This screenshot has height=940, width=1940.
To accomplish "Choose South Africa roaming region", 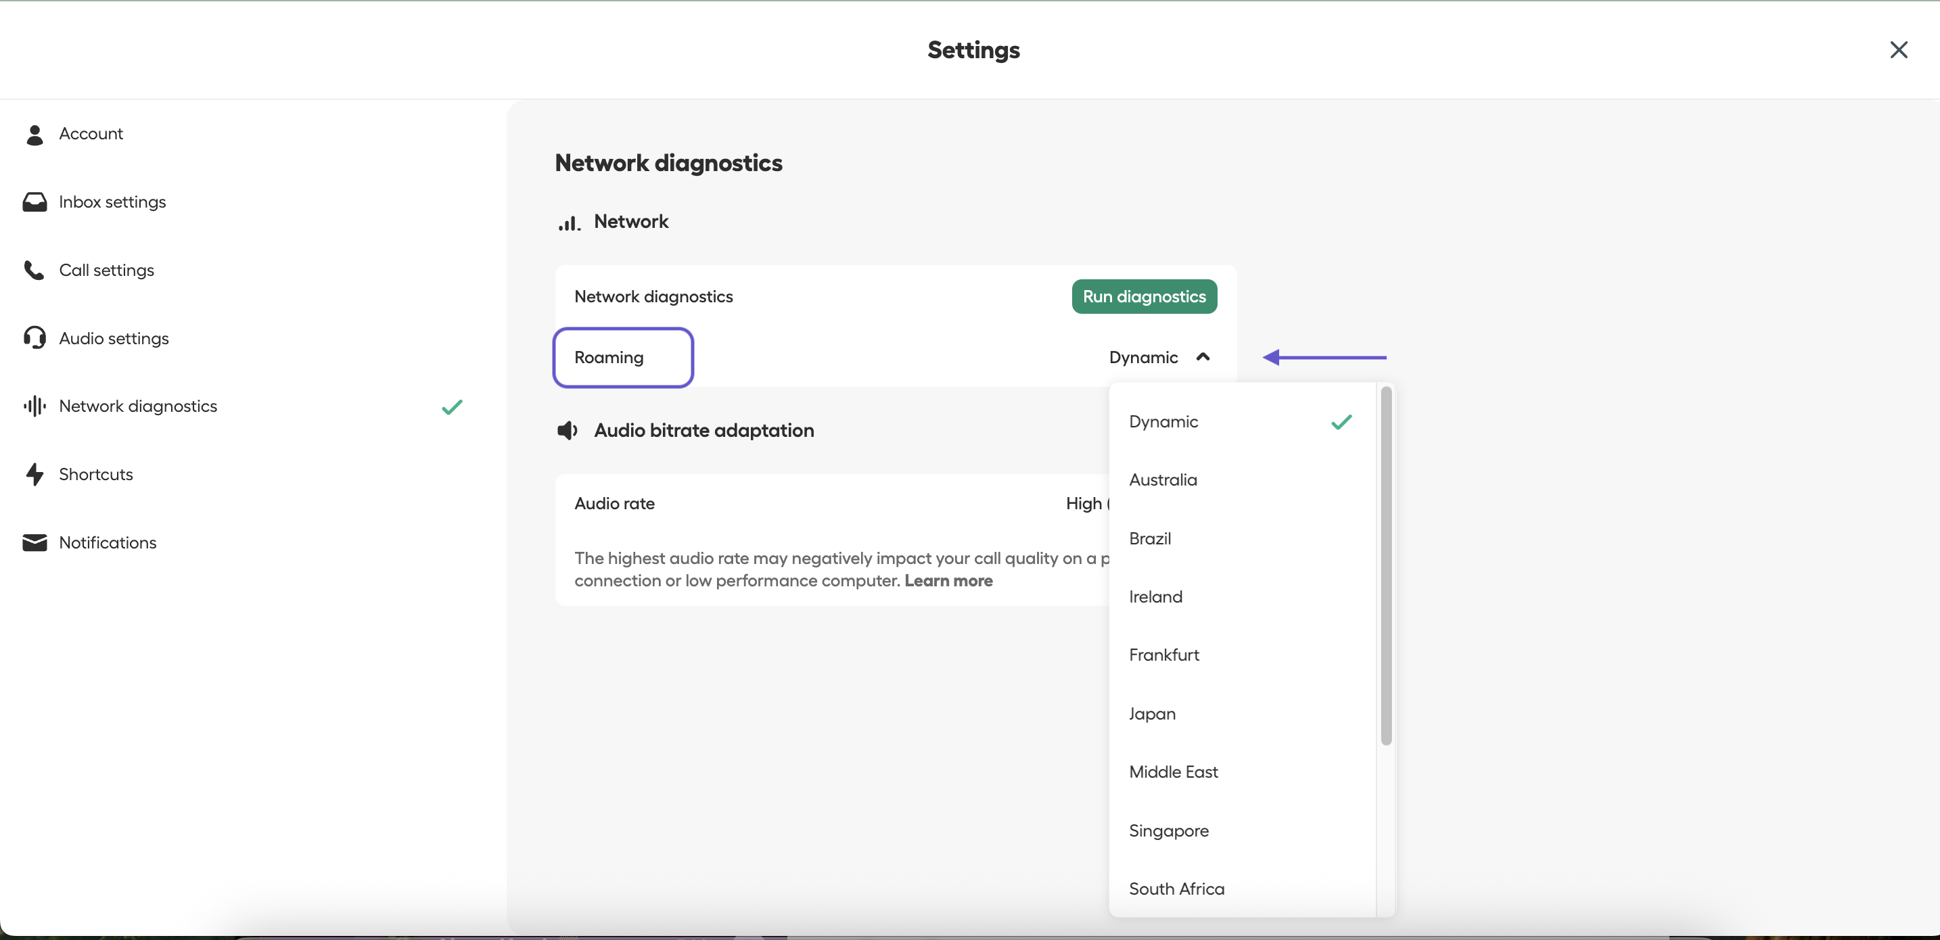I will click(1242, 889).
